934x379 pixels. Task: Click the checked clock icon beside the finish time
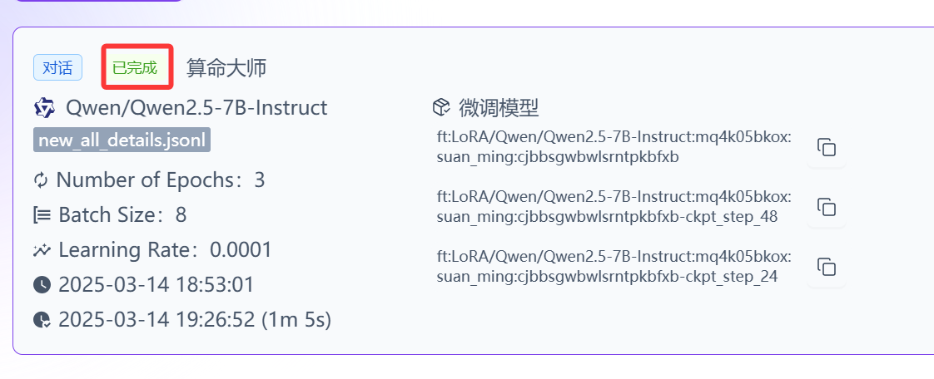tap(42, 320)
